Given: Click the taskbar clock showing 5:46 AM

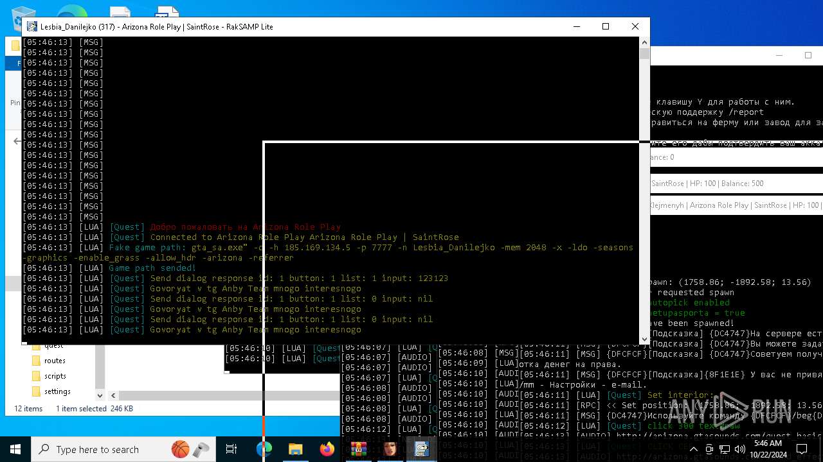Looking at the screenshot, I should (x=768, y=449).
